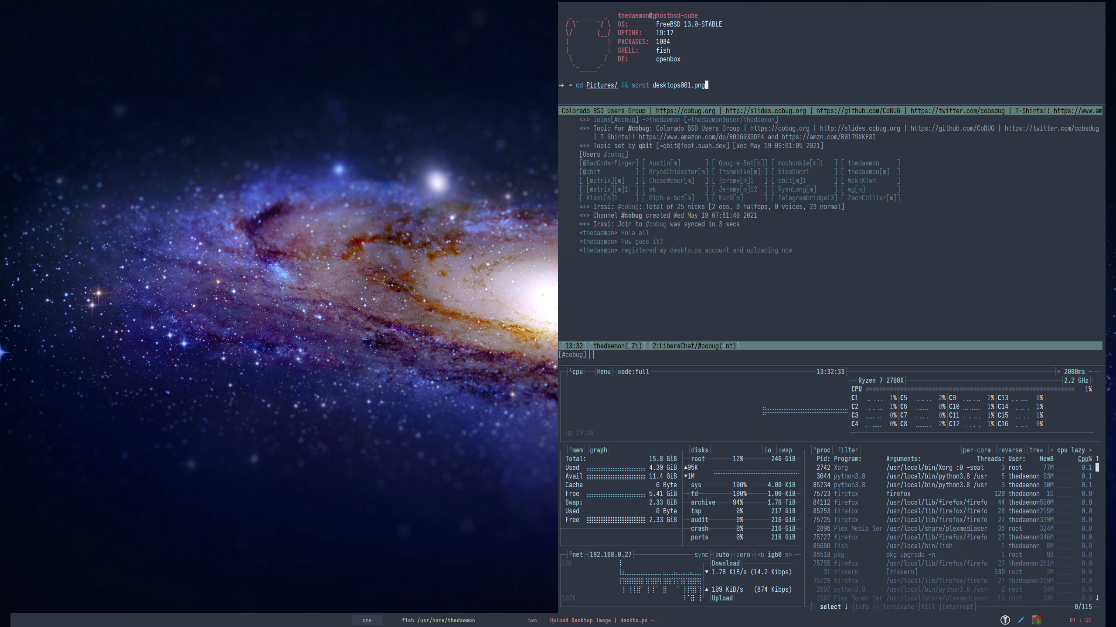Image resolution: width=1116 pixels, height=627 pixels.
Task: Click the Terminate button in process footer
Action: click(898, 607)
